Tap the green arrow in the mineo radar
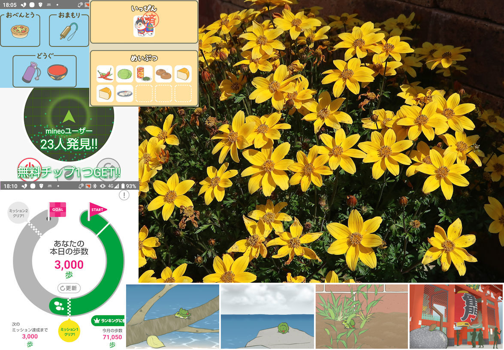The image size is (504, 350). point(69,117)
